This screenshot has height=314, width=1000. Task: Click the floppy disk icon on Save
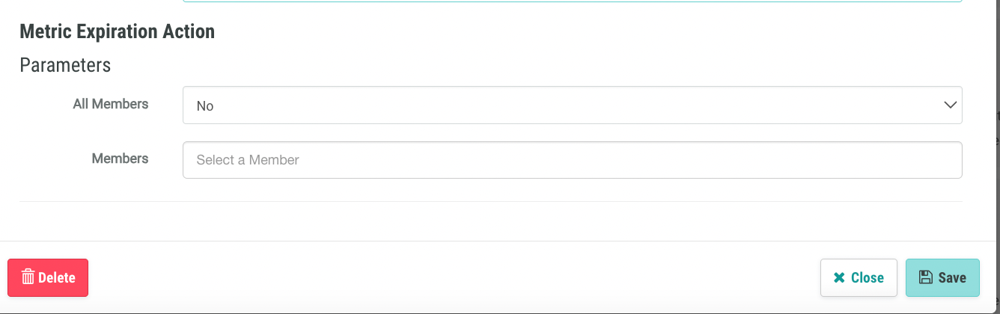[926, 277]
